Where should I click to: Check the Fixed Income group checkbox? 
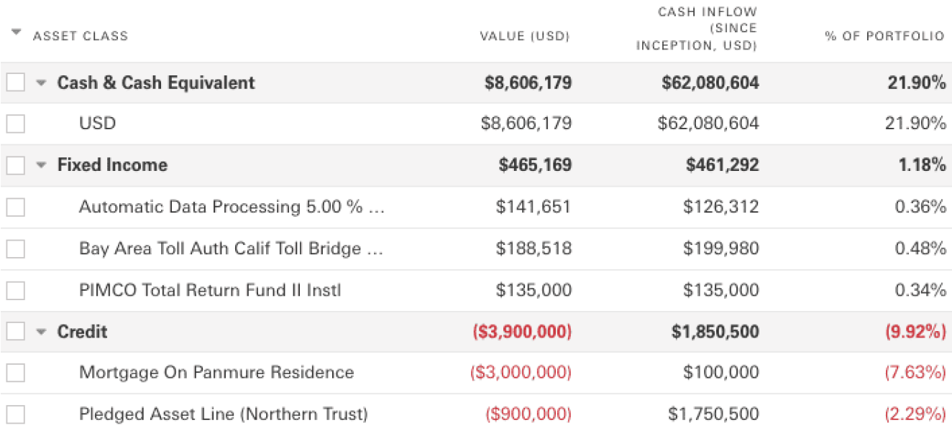(15, 165)
